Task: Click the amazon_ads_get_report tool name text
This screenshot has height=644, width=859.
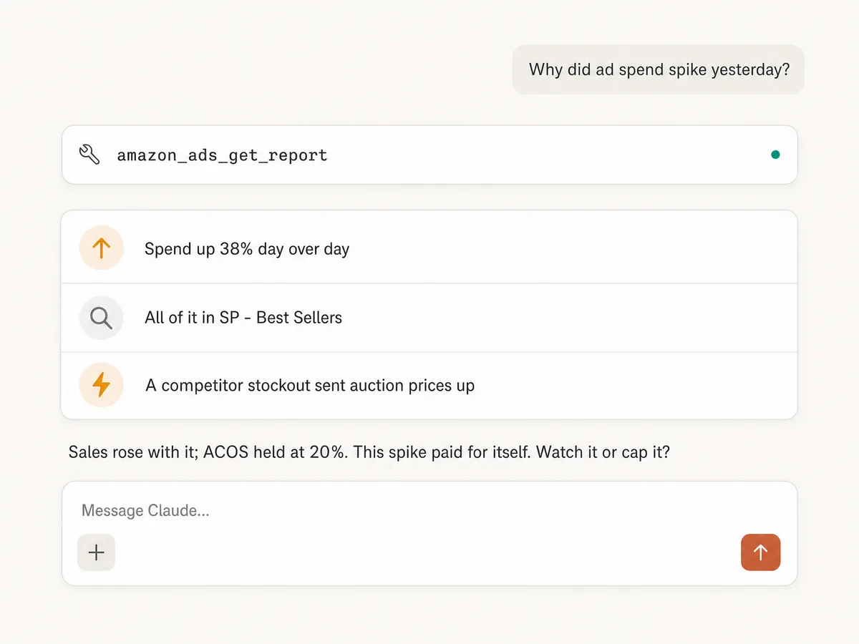Action: tap(222, 155)
